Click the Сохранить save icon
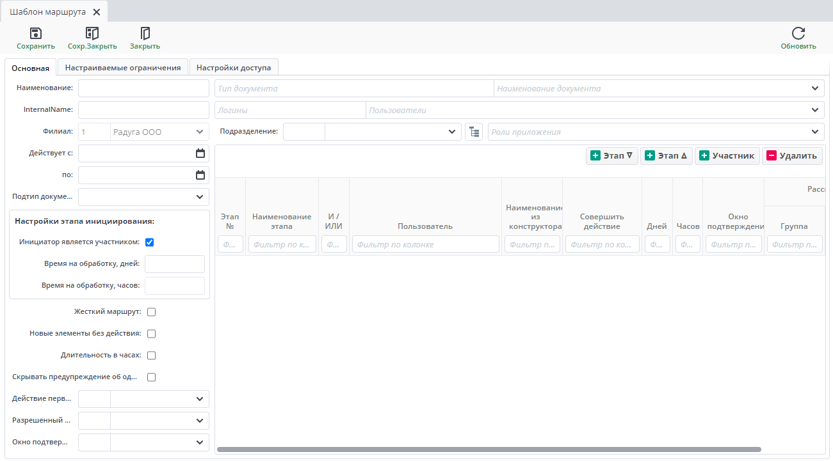Screen dimensions: 833x461 coord(36,33)
